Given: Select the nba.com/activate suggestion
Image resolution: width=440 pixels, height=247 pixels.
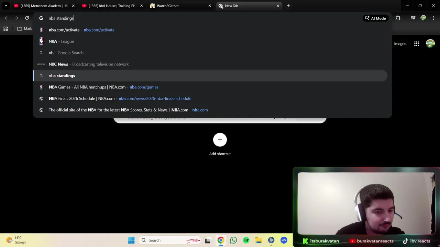Looking at the screenshot, I should (210, 30).
